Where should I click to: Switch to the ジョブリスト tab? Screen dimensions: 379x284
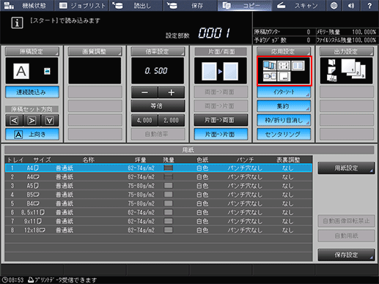(82, 6)
